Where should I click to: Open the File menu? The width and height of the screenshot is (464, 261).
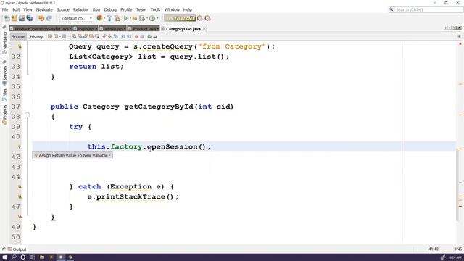(5, 9)
